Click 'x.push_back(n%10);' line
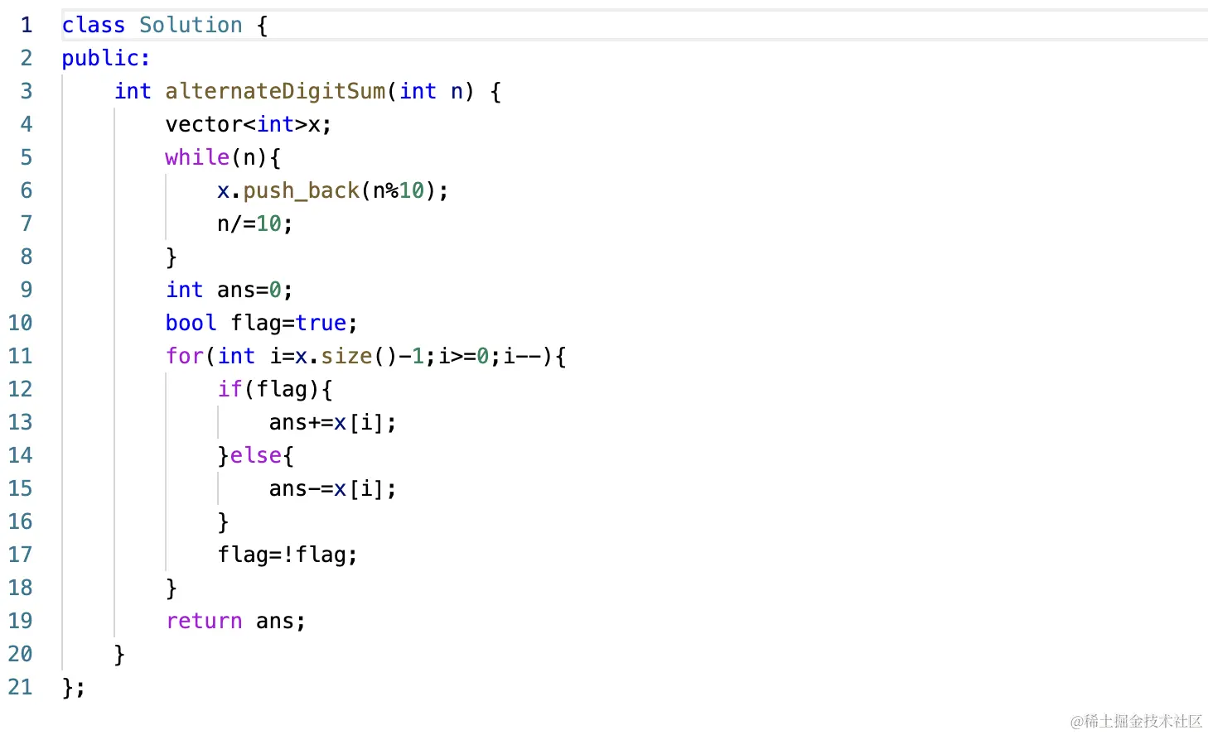 (333, 190)
